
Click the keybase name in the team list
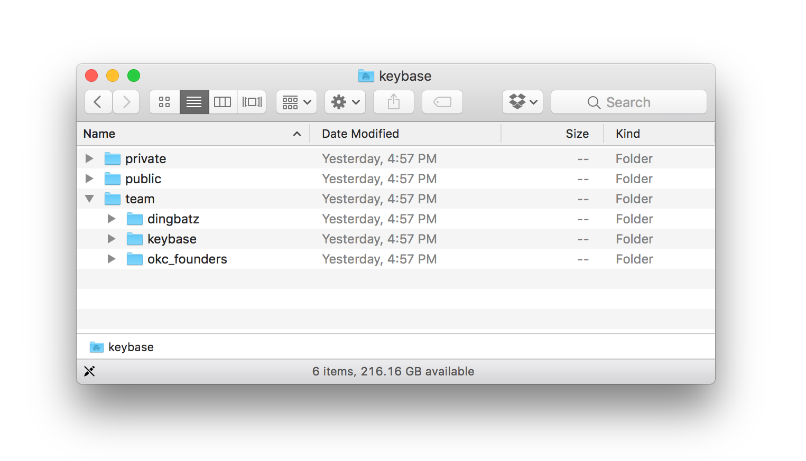click(x=172, y=239)
